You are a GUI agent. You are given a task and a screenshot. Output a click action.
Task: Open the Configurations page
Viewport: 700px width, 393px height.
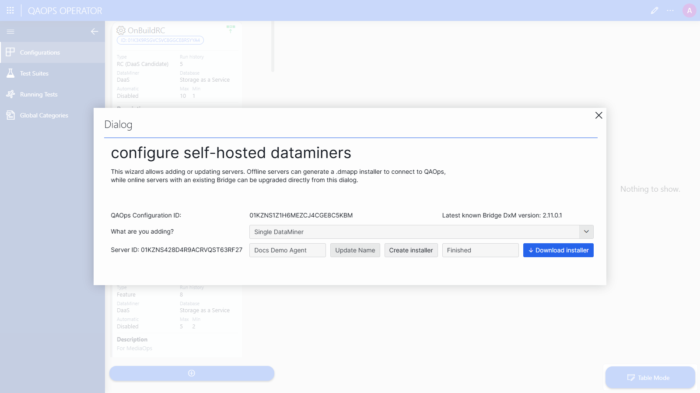tap(52, 52)
